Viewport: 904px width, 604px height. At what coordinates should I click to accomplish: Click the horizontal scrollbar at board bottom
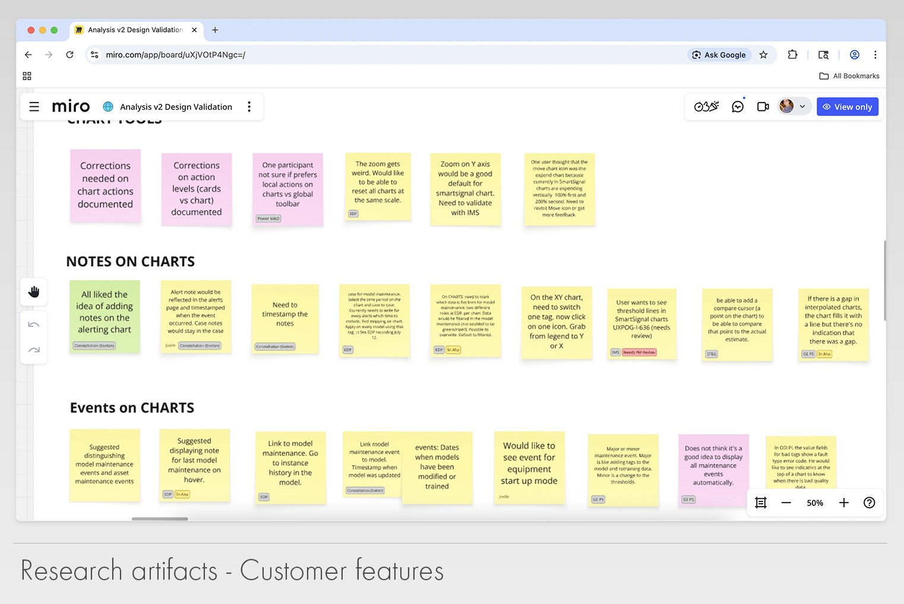160,519
